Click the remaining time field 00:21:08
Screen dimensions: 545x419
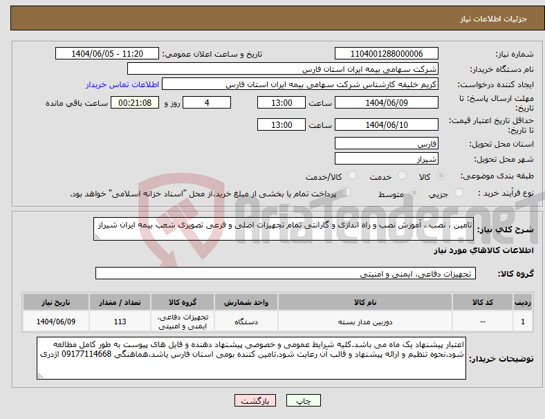coord(135,103)
